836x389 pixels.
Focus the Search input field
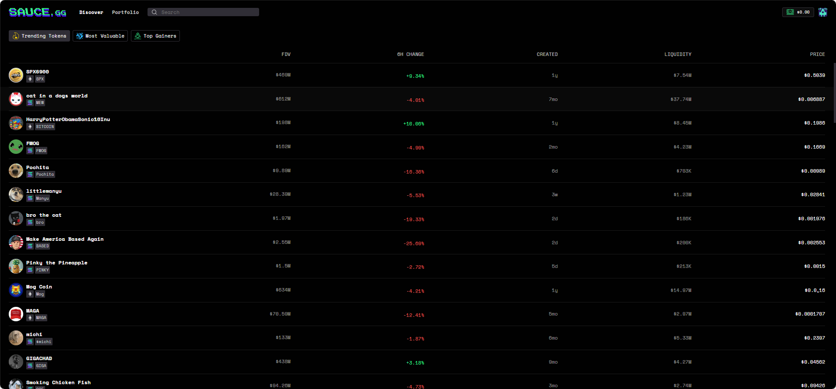click(206, 12)
